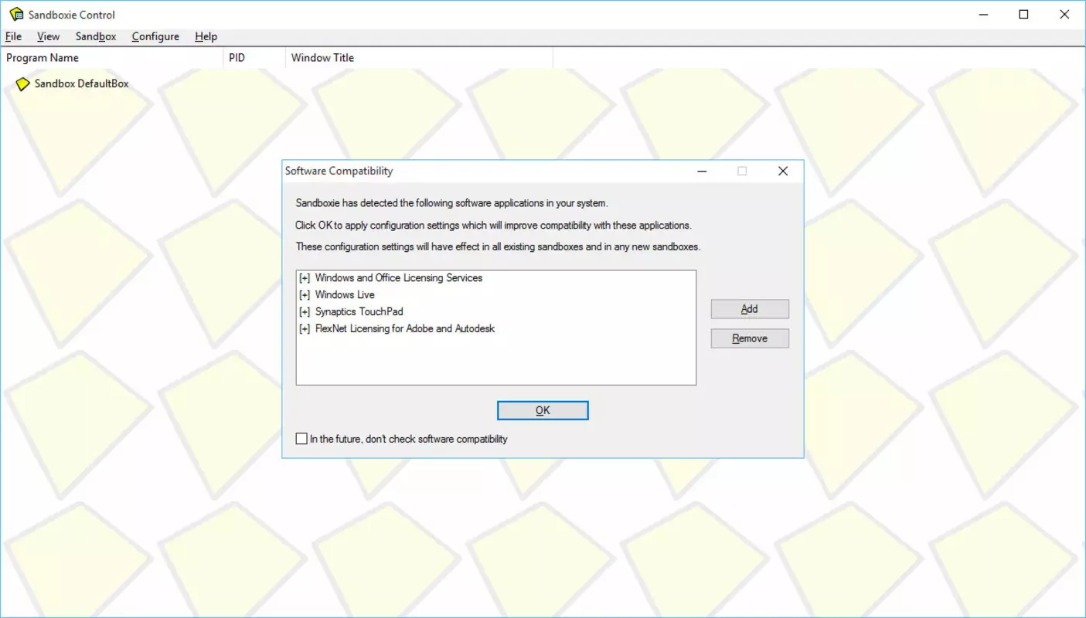
Task: Expand the Windows Live entry
Action: point(305,295)
